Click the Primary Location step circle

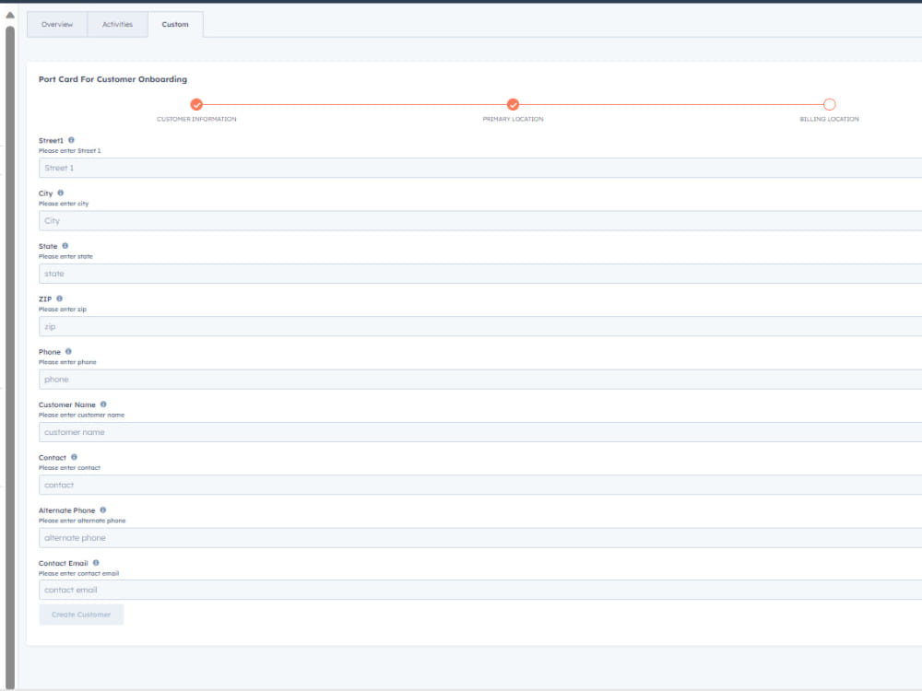(513, 105)
